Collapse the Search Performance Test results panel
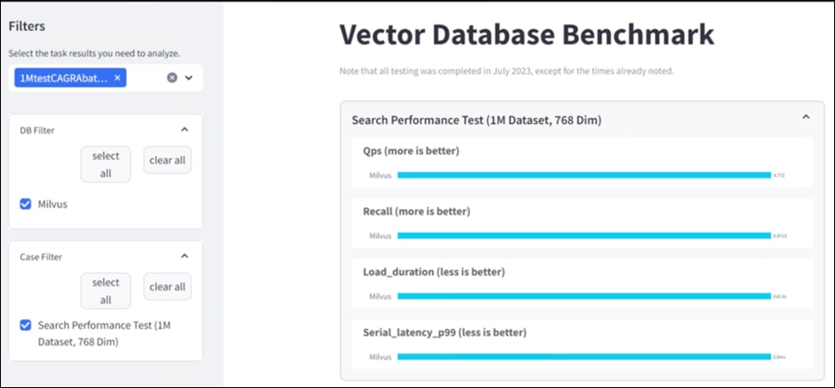This screenshot has width=835, height=388. point(806,118)
